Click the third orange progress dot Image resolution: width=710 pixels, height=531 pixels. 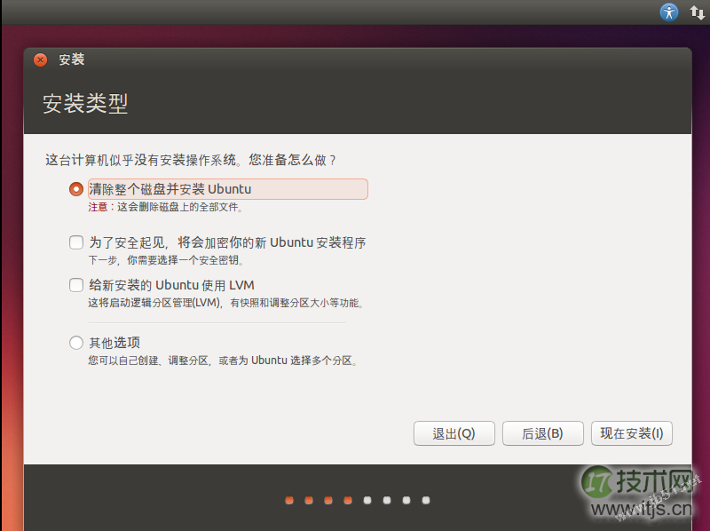pyautogui.click(x=328, y=500)
